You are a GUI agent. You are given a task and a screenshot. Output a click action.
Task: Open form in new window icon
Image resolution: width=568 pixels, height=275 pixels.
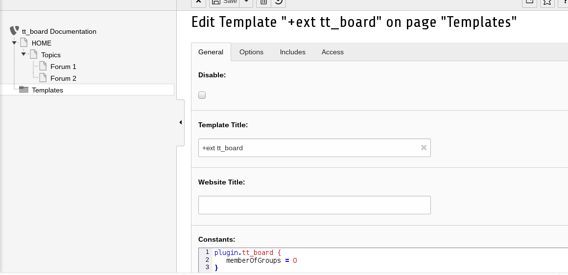530,2
